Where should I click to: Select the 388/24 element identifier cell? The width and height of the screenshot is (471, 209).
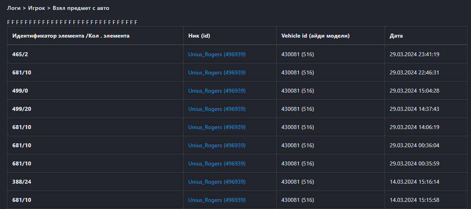22,182
